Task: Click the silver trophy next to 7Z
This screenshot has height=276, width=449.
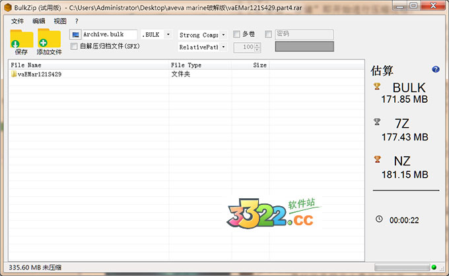Action: (377, 122)
